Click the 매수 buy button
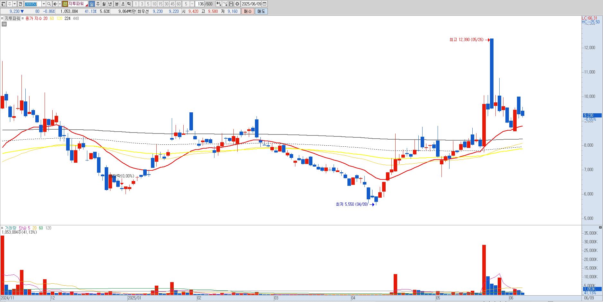The image size is (603, 302). coord(248,11)
